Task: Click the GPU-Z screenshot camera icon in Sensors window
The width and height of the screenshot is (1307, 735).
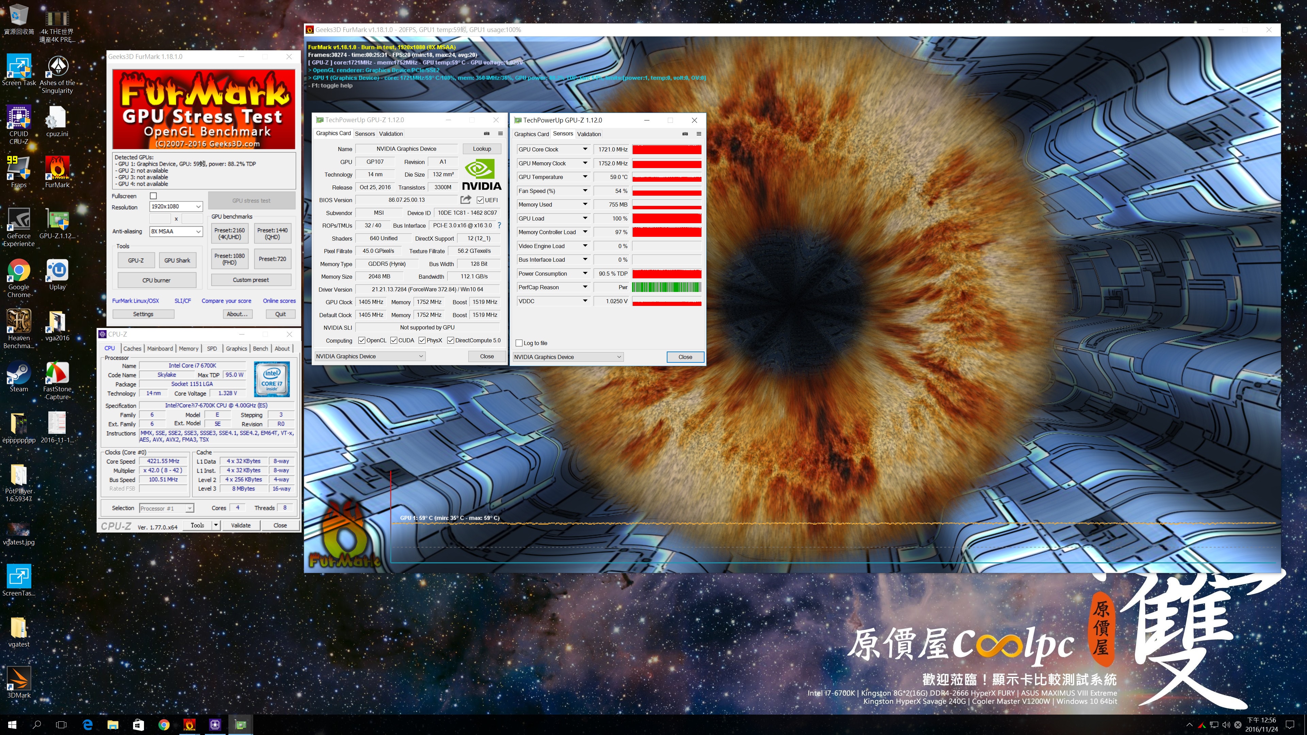Action: (685, 134)
